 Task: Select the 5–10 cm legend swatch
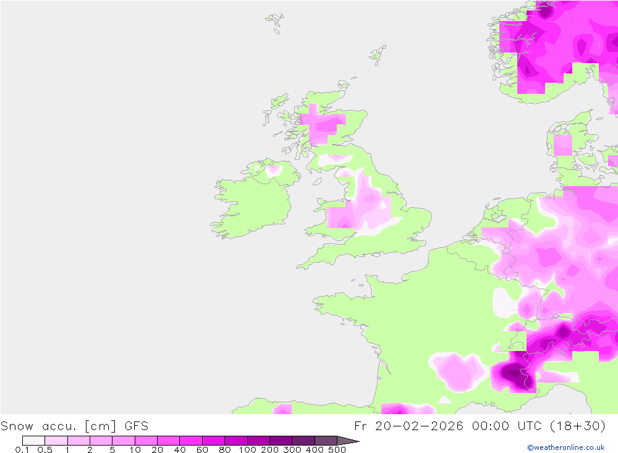pyautogui.click(x=124, y=441)
